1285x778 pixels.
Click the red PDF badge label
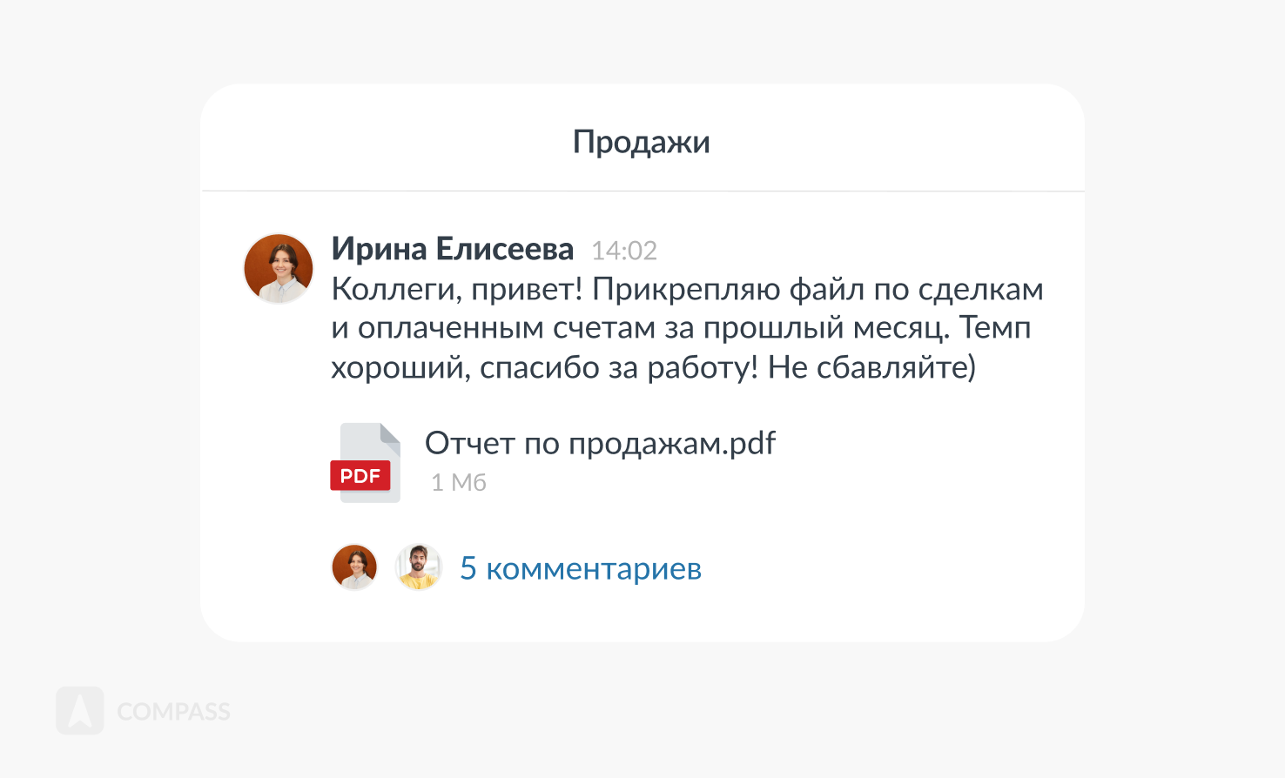pyautogui.click(x=360, y=476)
